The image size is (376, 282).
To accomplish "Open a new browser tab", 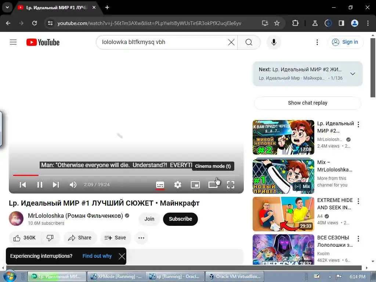I will point(107,7).
